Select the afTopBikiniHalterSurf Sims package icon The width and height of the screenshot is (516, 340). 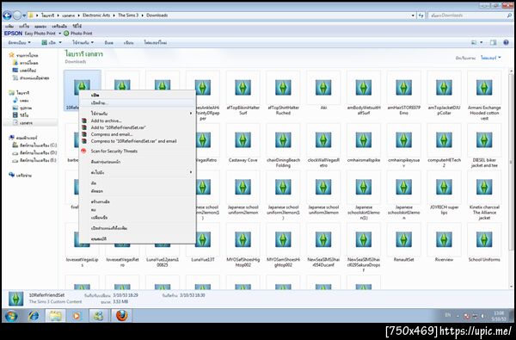[x=243, y=88]
